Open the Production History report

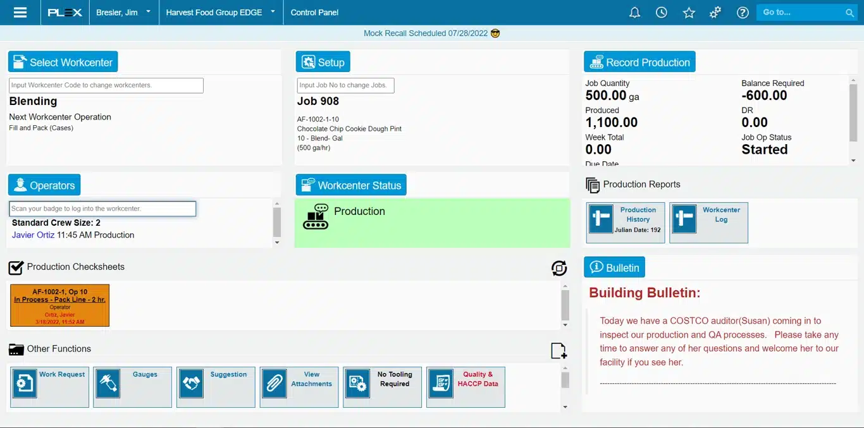click(x=625, y=223)
